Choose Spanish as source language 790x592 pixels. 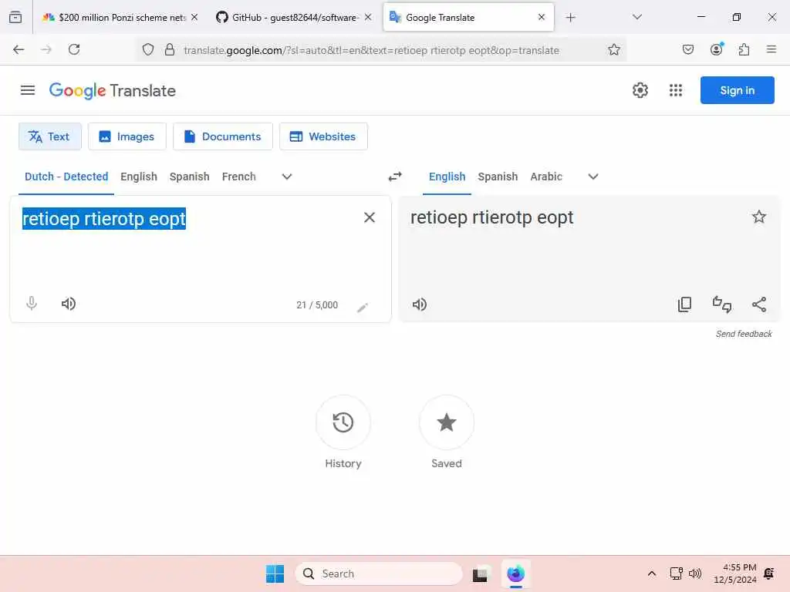pos(190,177)
